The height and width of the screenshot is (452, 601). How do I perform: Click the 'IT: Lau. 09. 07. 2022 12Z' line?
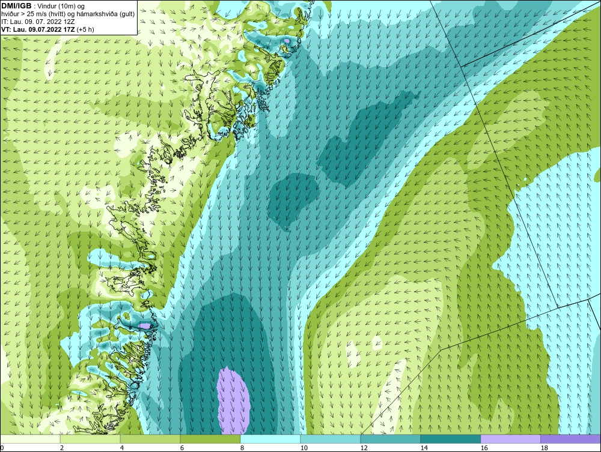(x=38, y=22)
